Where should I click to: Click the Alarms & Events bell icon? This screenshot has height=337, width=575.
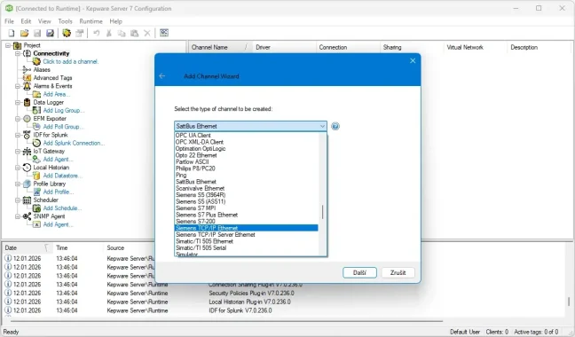pyautogui.click(x=27, y=86)
